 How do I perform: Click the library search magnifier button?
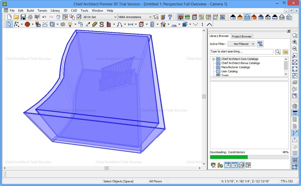tap(278, 52)
